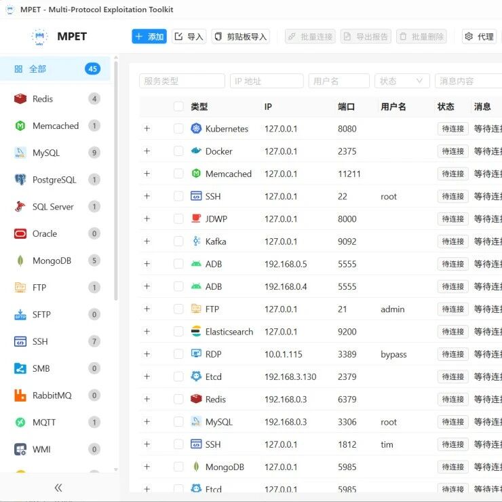Click the WMI icon in sidebar
Image resolution: width=502 pixels, height=502 pixels.
pyautogui.click(x=20, y=449)
